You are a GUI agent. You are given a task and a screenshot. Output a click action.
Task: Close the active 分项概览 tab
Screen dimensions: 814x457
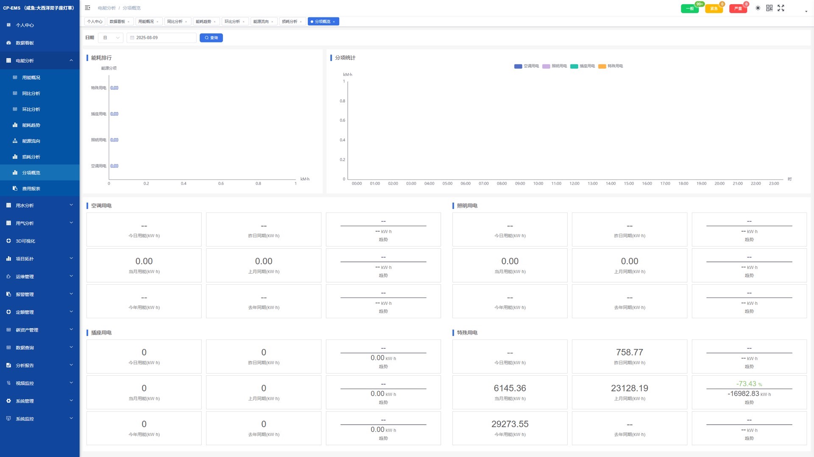[334, 22]
